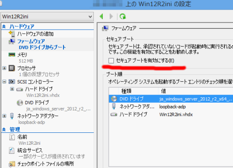Click the メモリ memory chip icon

click(x=12, y=55)
